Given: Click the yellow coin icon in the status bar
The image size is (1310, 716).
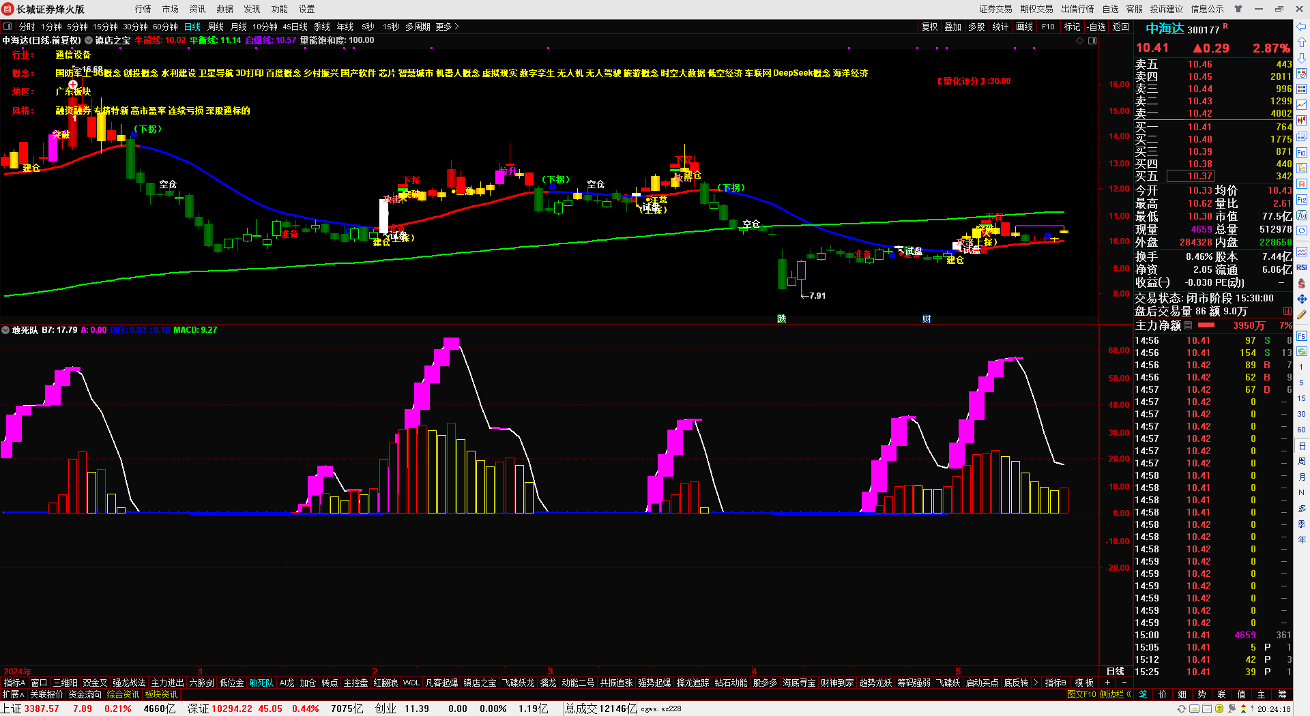Looking at the screenshot, I should [1219, 708].
